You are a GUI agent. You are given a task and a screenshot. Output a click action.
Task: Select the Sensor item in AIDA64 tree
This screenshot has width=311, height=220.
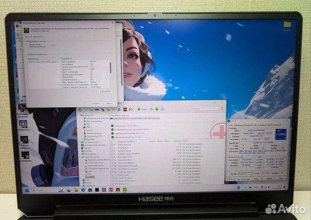click(x=89, y=139)
